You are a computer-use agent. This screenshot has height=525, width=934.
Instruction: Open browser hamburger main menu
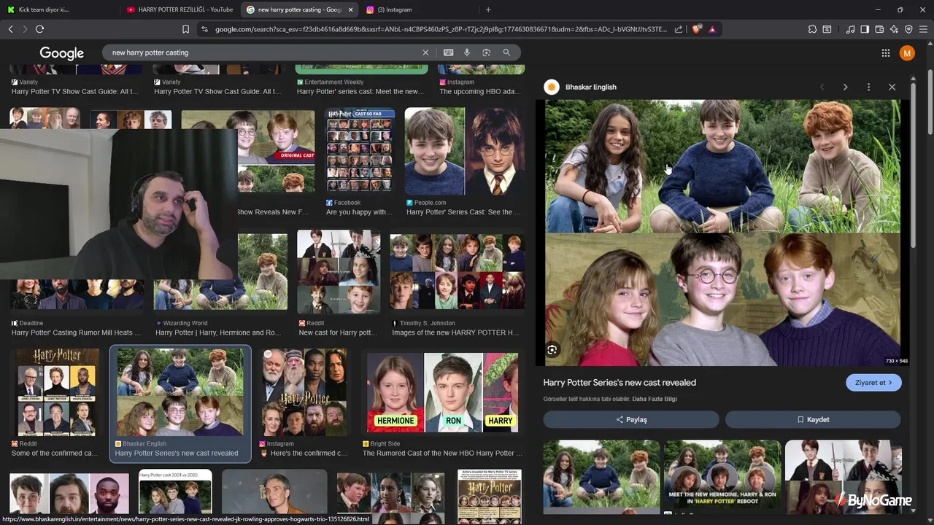click(x=923, y=29)
